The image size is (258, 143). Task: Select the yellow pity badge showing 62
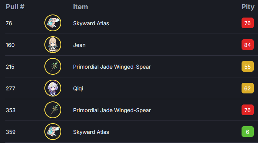(247, 88)
